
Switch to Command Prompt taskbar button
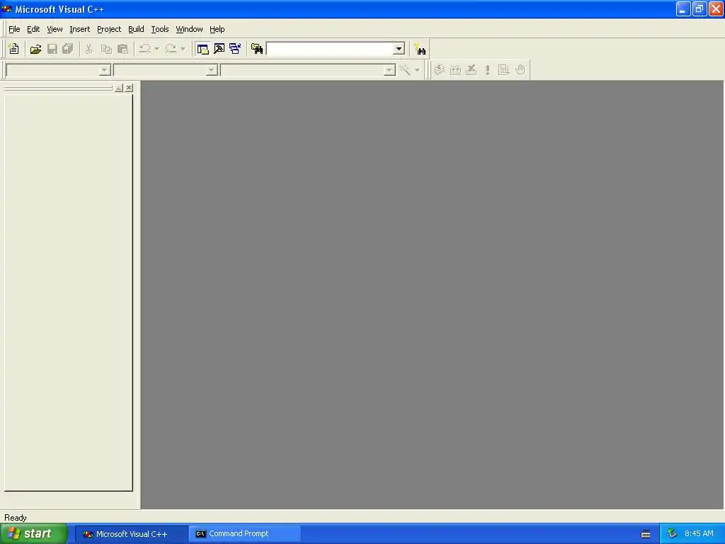[244, 534]
